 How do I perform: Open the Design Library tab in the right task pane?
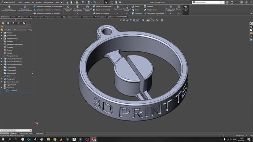click(x=251, y=27)
